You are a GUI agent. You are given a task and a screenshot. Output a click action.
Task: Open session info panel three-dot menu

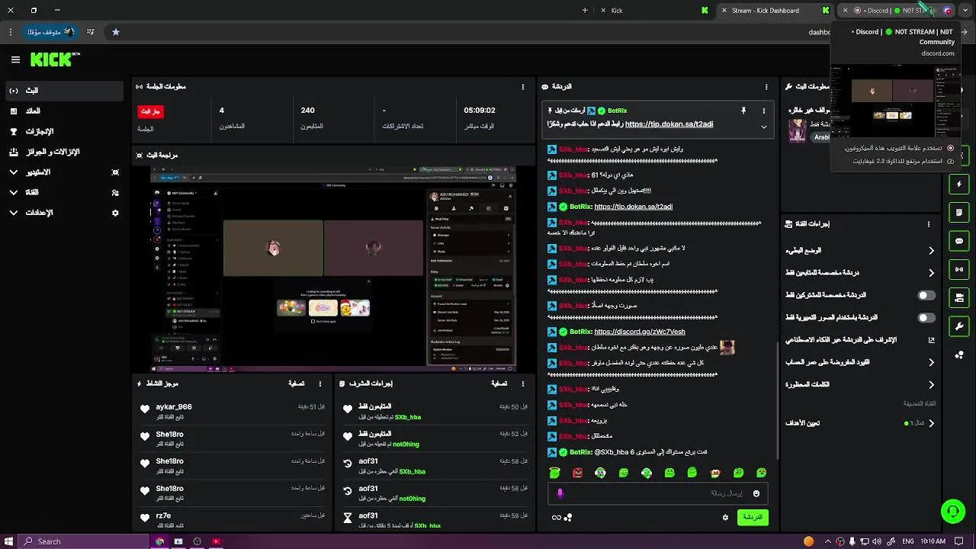coord(522,87)
